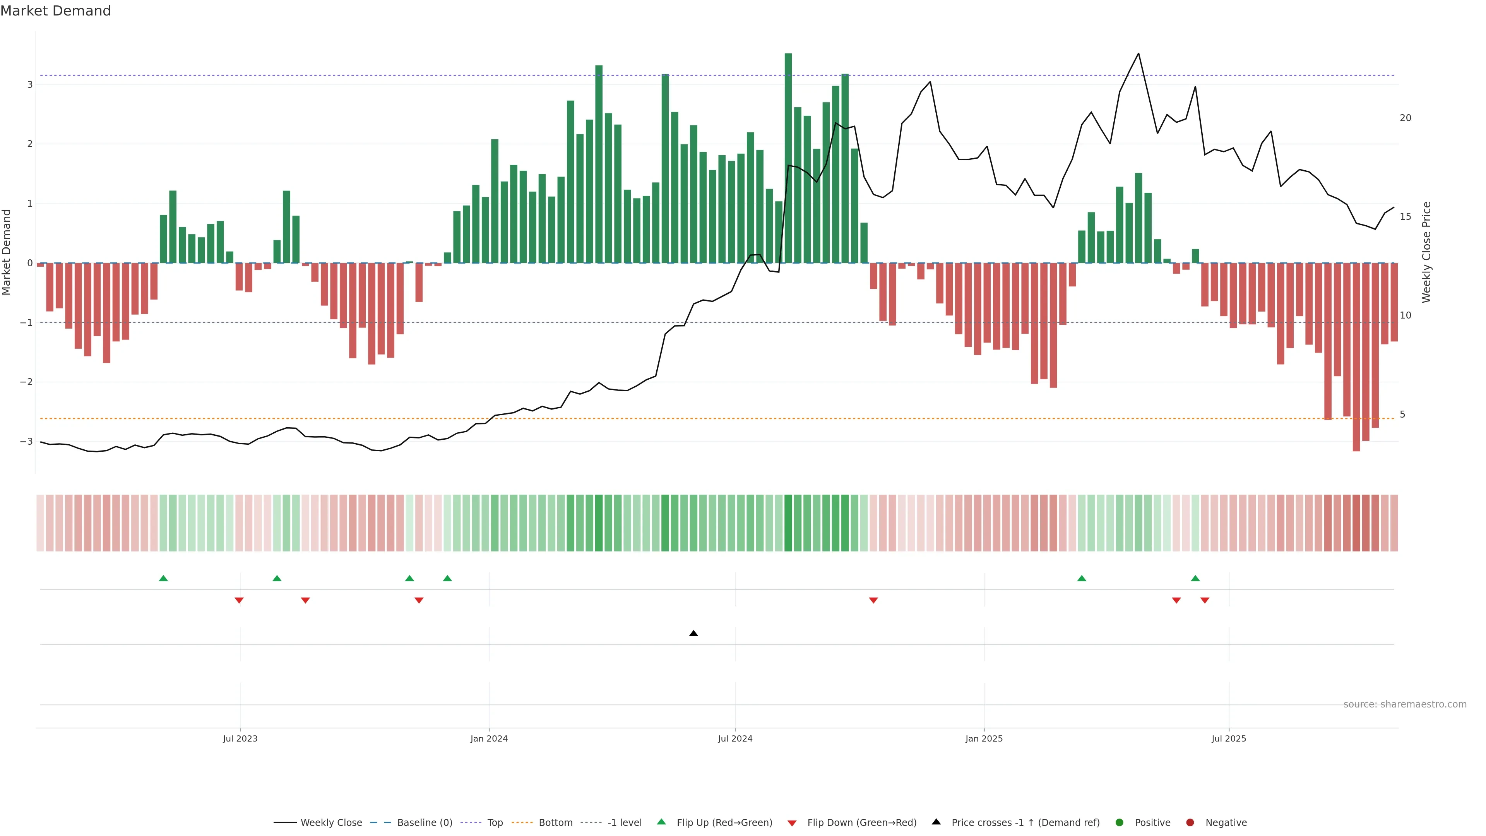Click the first green flip-up marker on the event row
This screenshot has height=836, width=1486.
(x=163, y=578)
